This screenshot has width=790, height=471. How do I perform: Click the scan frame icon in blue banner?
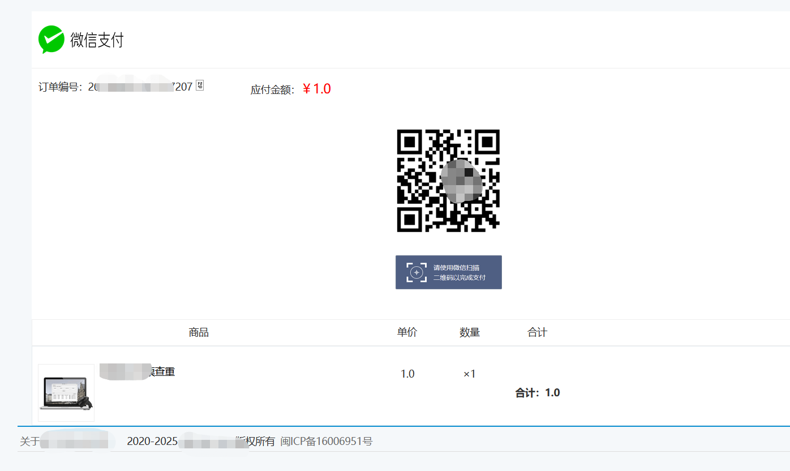pos(417,272)
